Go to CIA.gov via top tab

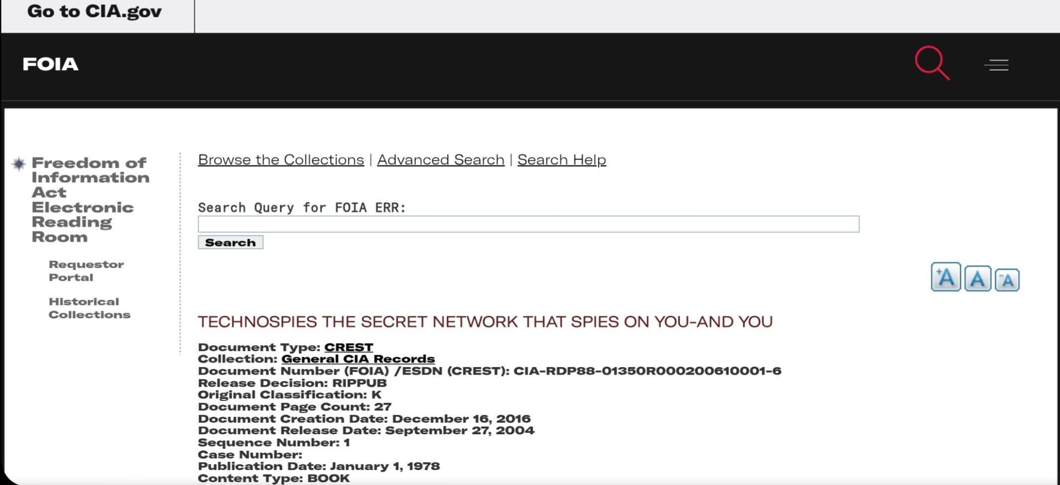click(95, 11)
